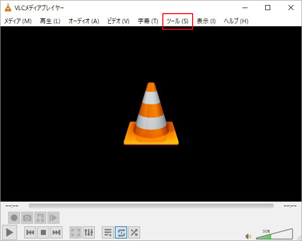Skip to next media track
The image size is (302, 241).
[x=56, y=232]
